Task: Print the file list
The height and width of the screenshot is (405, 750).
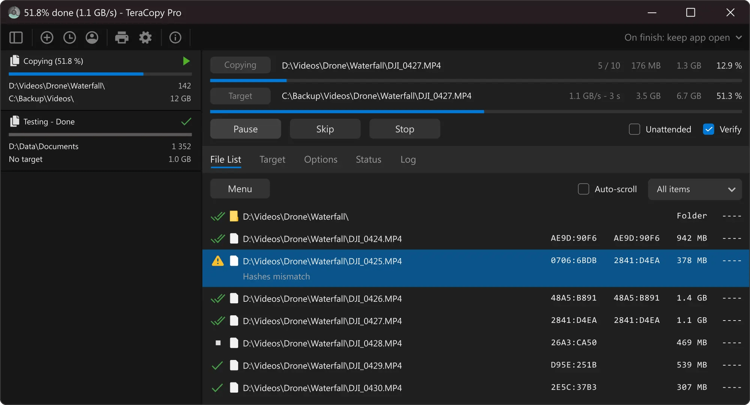Action: tap(122, 38)
